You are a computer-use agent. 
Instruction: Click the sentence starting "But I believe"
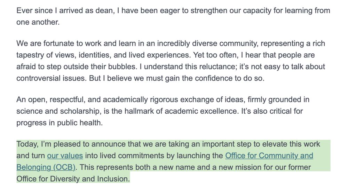coord(177,78)
